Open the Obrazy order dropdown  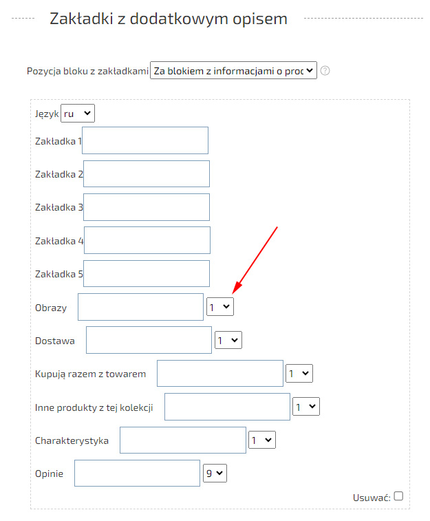coord(220,307)
